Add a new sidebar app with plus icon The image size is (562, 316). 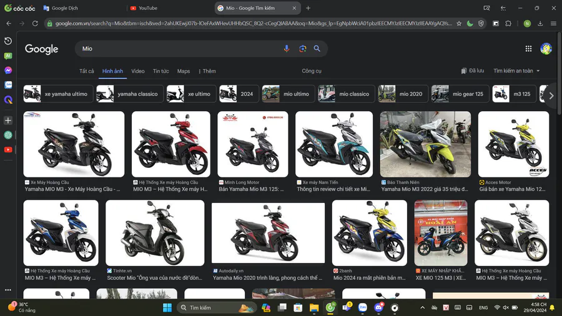pos(8,121)
